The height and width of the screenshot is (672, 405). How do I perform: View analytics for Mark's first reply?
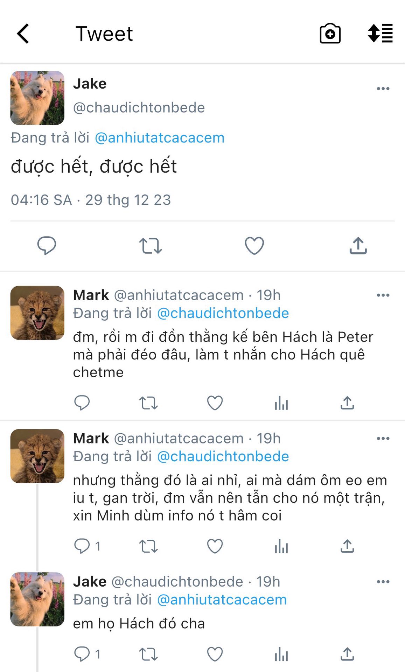281,403
